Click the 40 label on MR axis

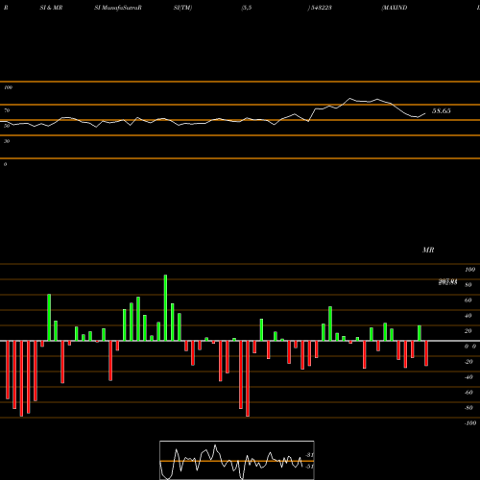click(x=468, y=316)
